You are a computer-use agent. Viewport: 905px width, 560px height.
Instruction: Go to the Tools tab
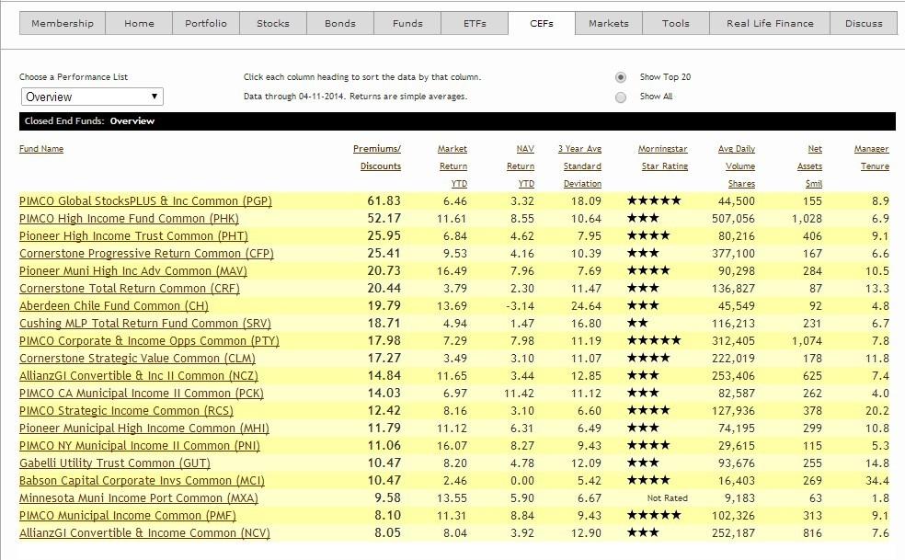point(676,24)
